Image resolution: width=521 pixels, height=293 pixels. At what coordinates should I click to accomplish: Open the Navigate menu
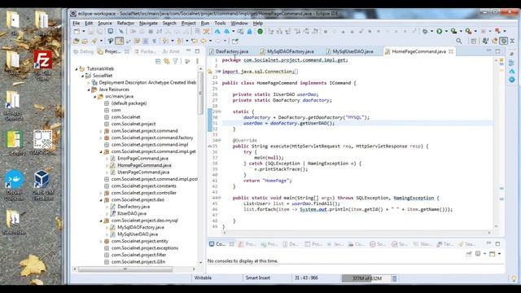(148, 24)
